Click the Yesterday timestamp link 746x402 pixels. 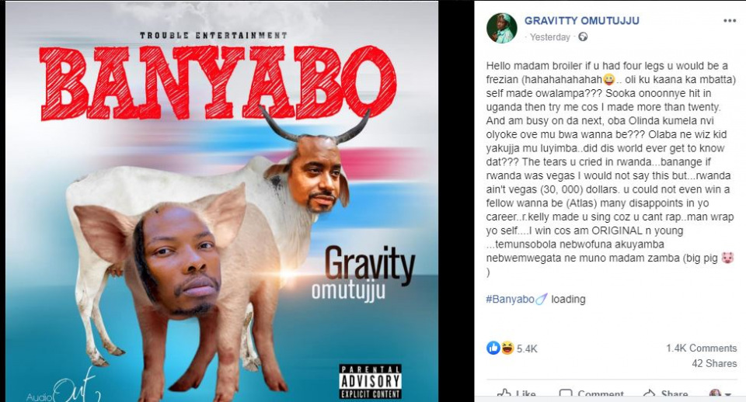[549, 37]
